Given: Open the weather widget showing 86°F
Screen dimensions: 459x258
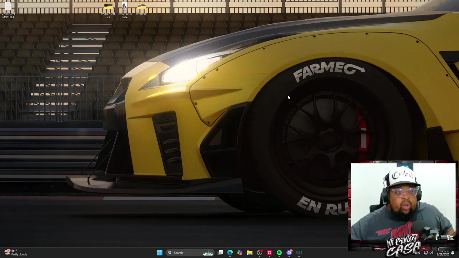Looking at the screenshot, I should (16, 253).
